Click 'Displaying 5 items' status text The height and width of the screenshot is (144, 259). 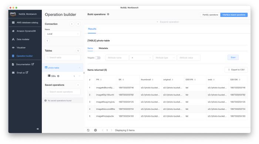tap(125, 130)
